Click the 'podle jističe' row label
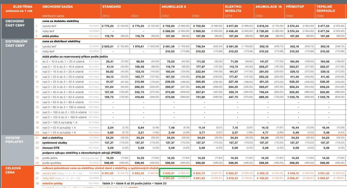The image size is (347, 188). [50, 158]
